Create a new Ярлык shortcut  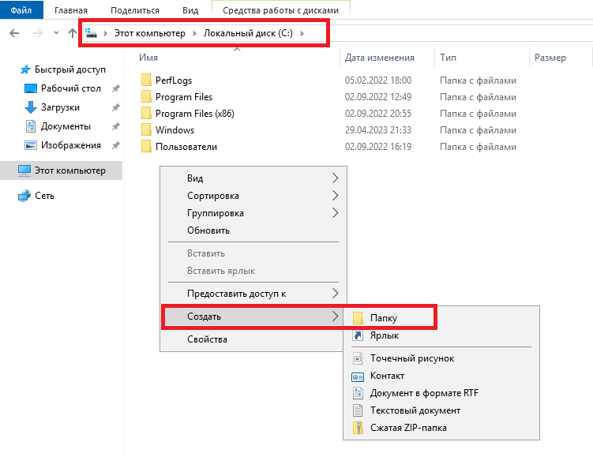tap(385, 335)
